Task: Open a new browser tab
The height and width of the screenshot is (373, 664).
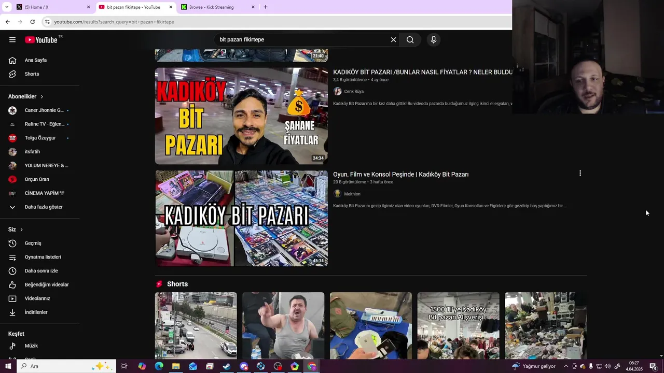Action: [265, 7]
